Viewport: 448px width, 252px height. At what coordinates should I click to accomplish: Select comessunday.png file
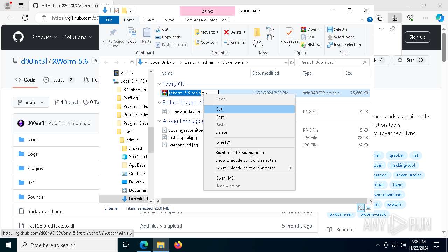(185, 112)
